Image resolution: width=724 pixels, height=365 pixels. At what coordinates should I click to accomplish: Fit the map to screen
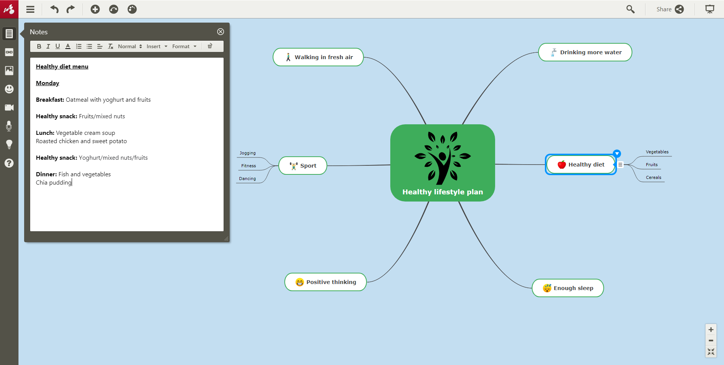tap(711, 352)
